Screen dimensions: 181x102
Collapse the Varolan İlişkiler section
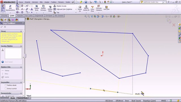(x=21, y=46)
